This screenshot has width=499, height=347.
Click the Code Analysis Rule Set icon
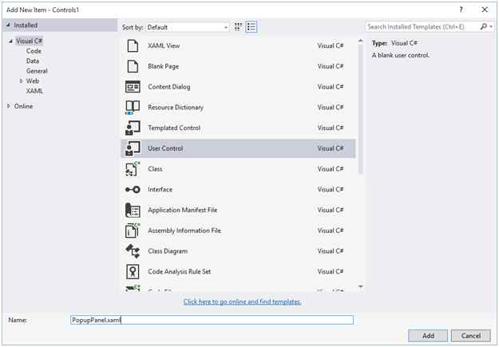(x=133, y=272)
